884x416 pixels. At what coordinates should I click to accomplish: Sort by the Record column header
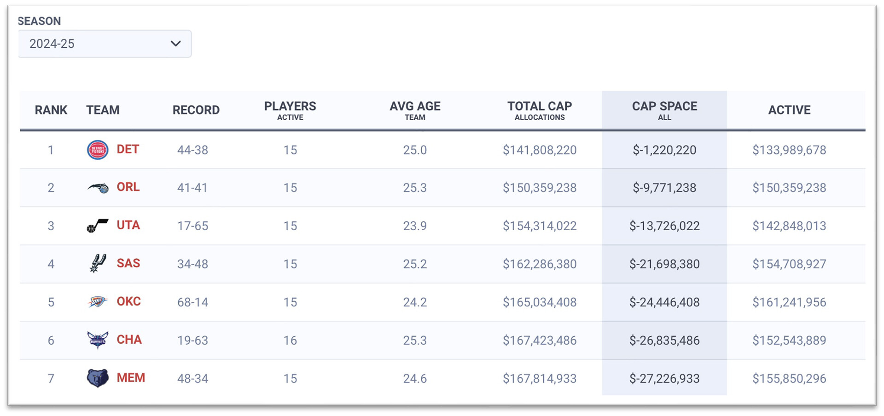pyautogui.click(x=196, y=110)
